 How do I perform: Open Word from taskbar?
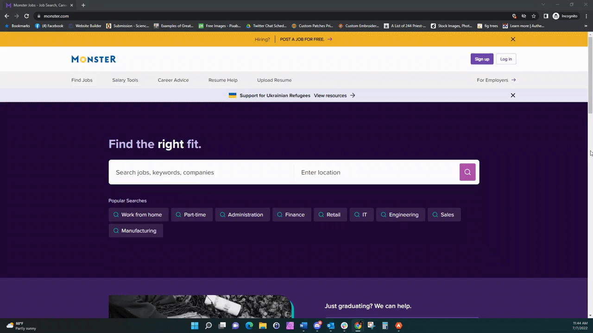coord(303,326)
